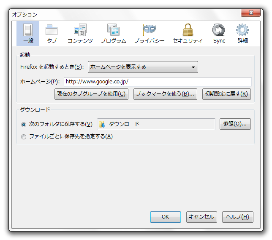
Task: Confirm with the OK button
Action: pyautogui.click(x=165, y=217)
